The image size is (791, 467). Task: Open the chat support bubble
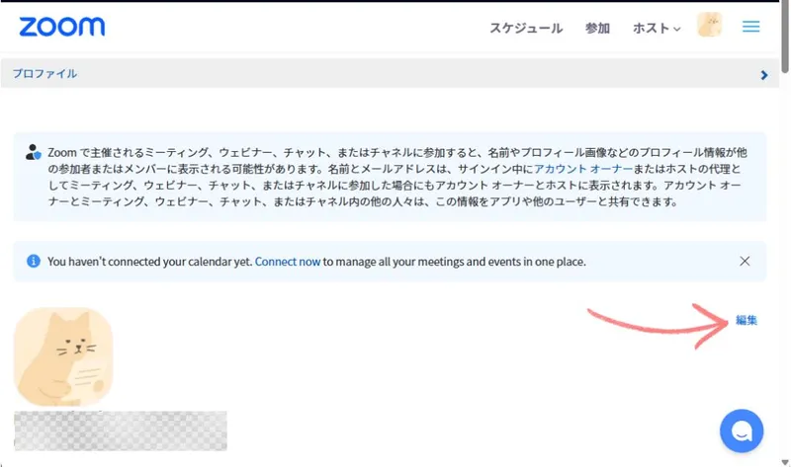(742, 430)
